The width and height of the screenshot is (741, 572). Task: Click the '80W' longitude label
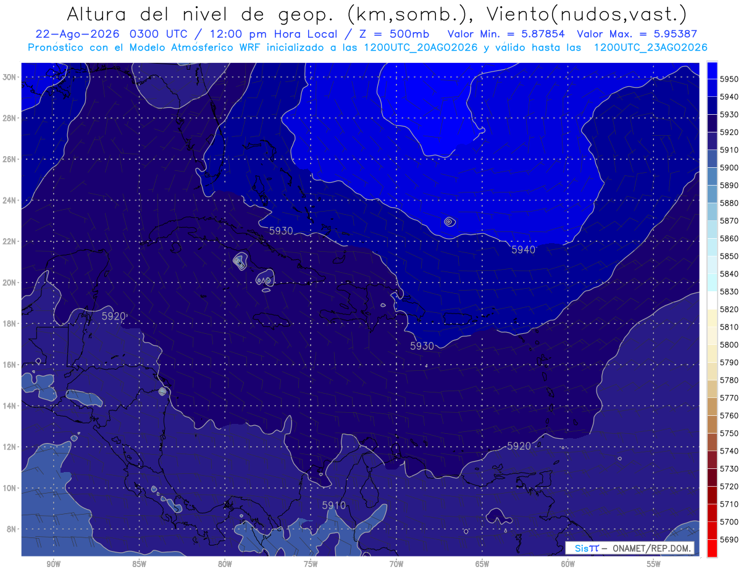[225, 563]
